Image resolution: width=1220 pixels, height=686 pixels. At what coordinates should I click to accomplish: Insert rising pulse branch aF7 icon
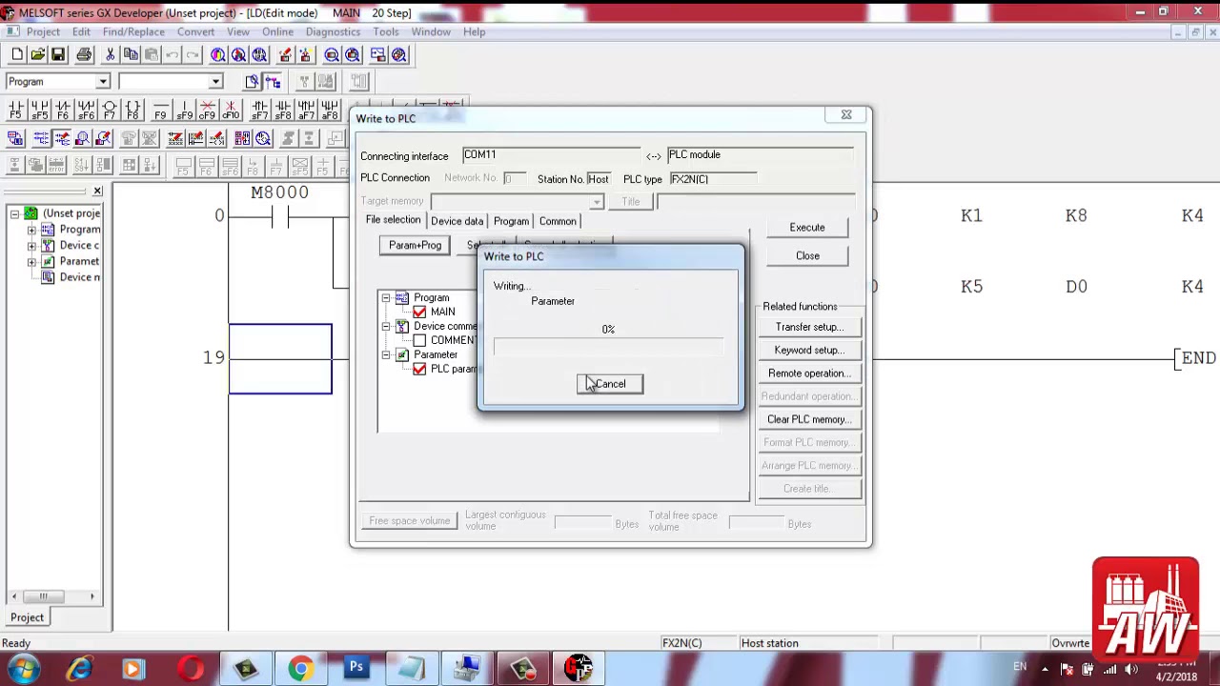306,111
